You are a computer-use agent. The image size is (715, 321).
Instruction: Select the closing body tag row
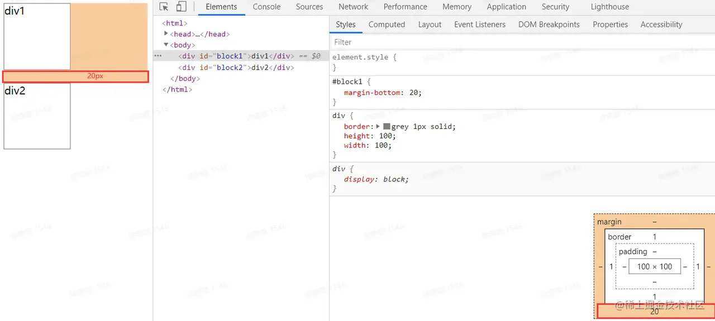tap(184, 78)
